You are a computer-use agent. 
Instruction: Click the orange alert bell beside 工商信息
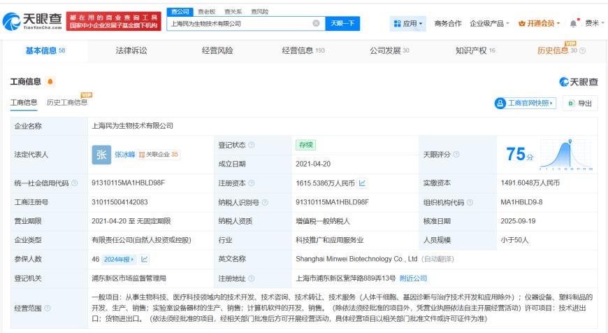point(50,82)
